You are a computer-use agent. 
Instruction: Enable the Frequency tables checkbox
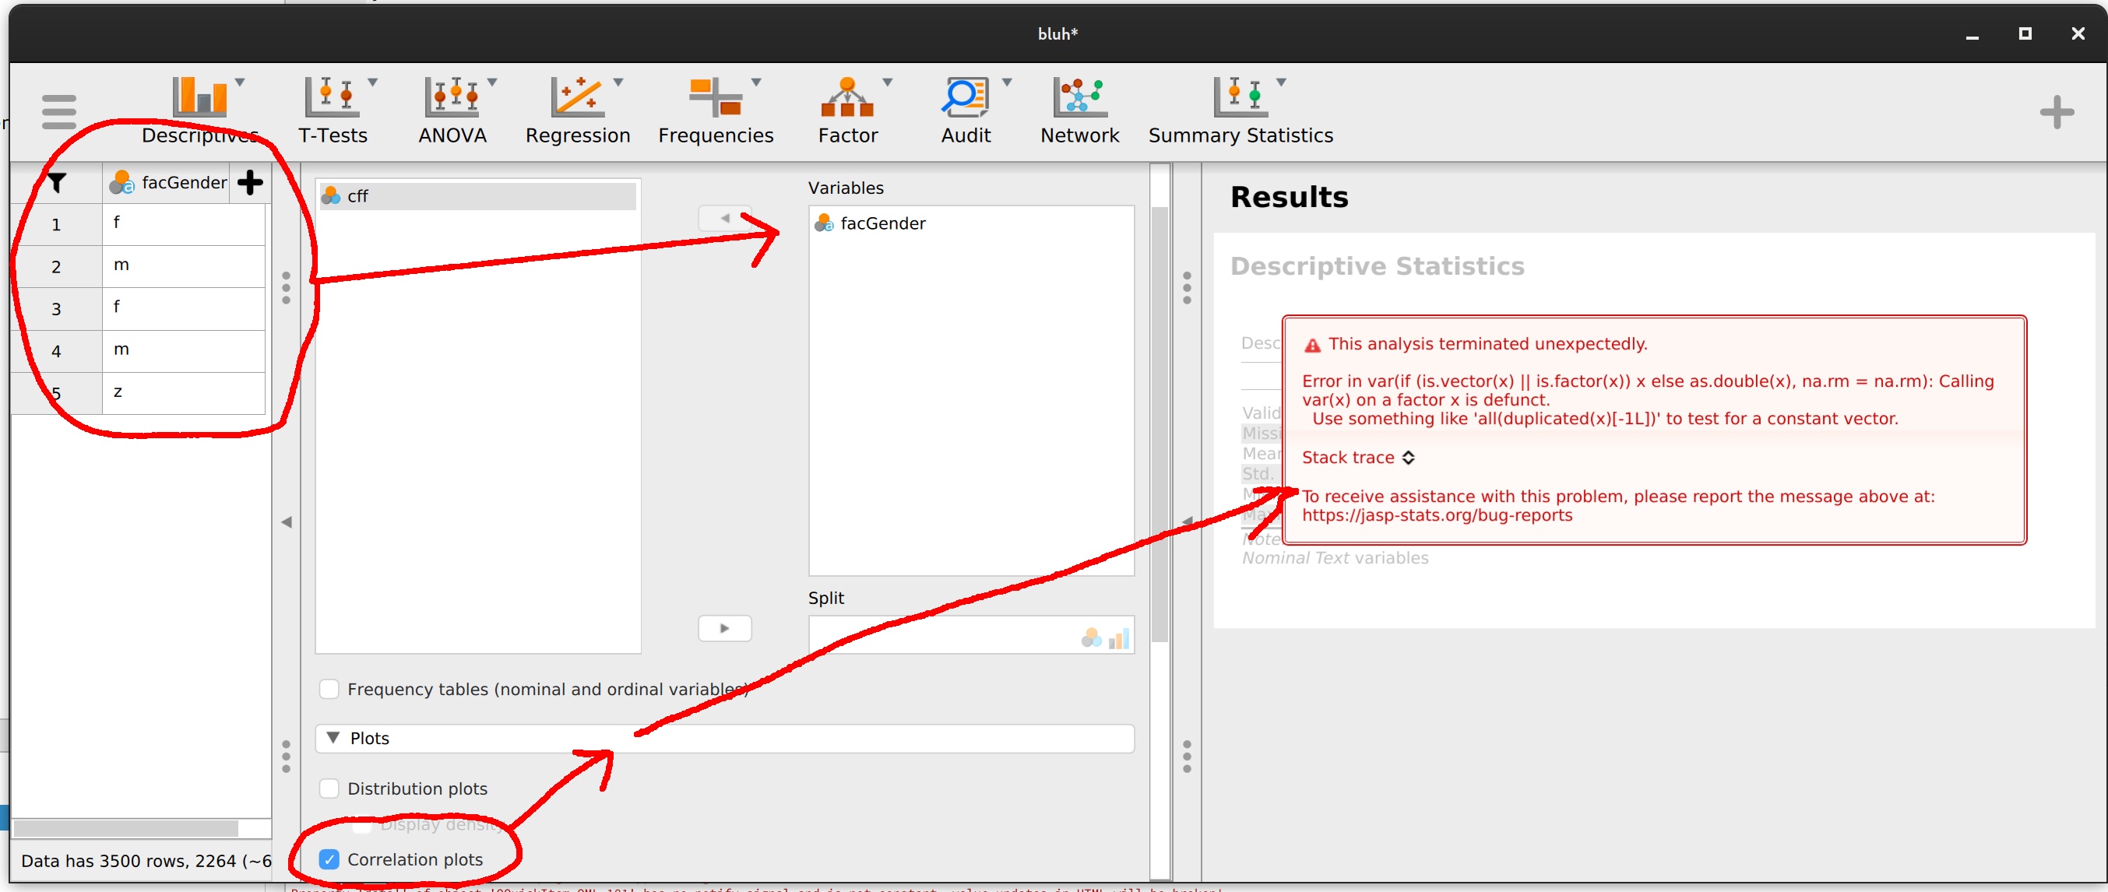coord(329,689)
